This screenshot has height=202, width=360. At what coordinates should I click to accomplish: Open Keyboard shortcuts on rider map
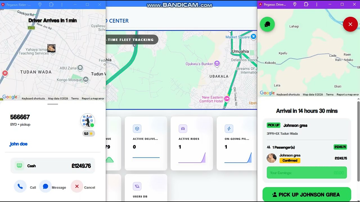(33, 98)
